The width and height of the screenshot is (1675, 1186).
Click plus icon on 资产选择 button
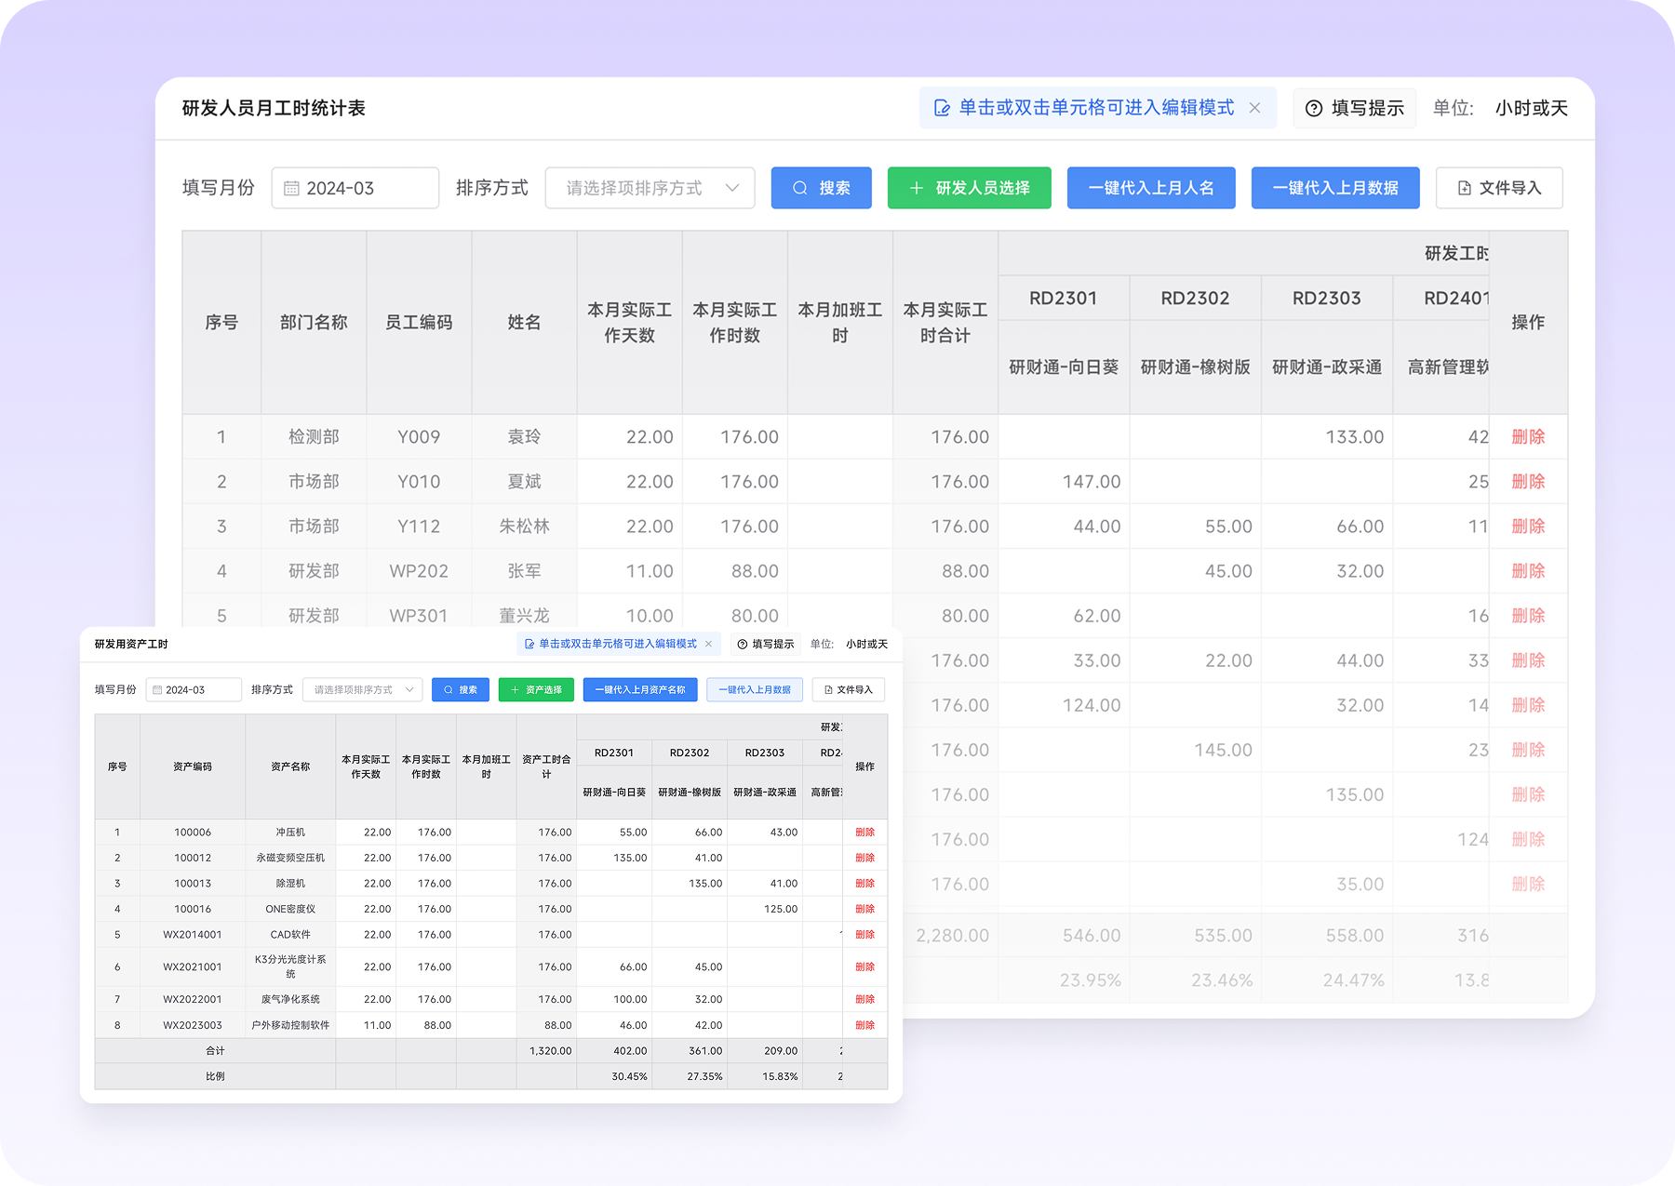[x=515, y=690]
